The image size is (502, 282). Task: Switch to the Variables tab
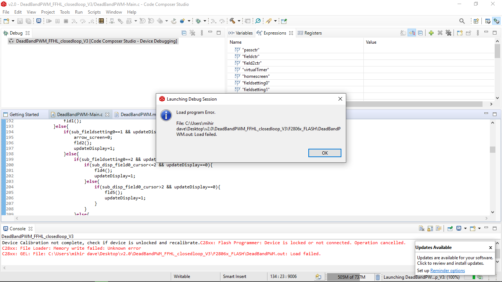241,33
